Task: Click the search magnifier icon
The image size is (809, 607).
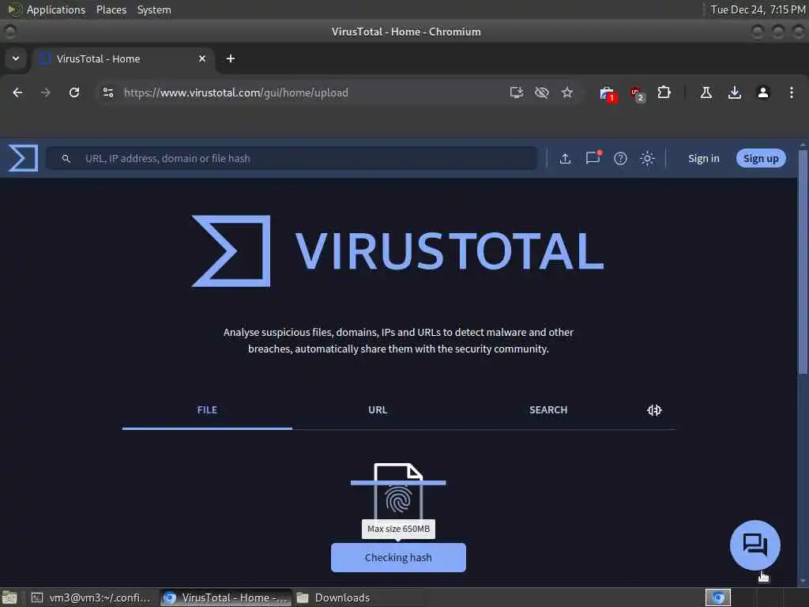Action: tap(66, 158)
